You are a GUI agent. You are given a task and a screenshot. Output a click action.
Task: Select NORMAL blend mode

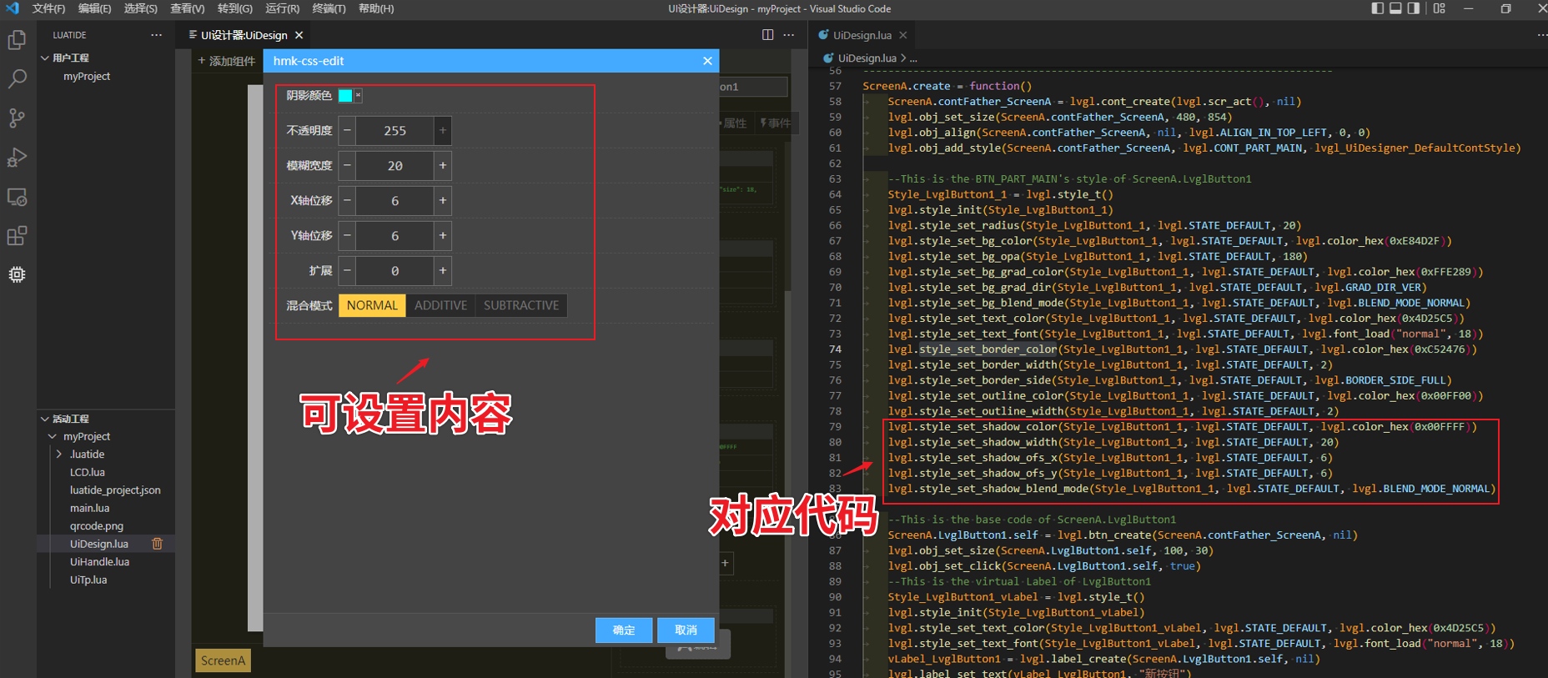[372, 305]
